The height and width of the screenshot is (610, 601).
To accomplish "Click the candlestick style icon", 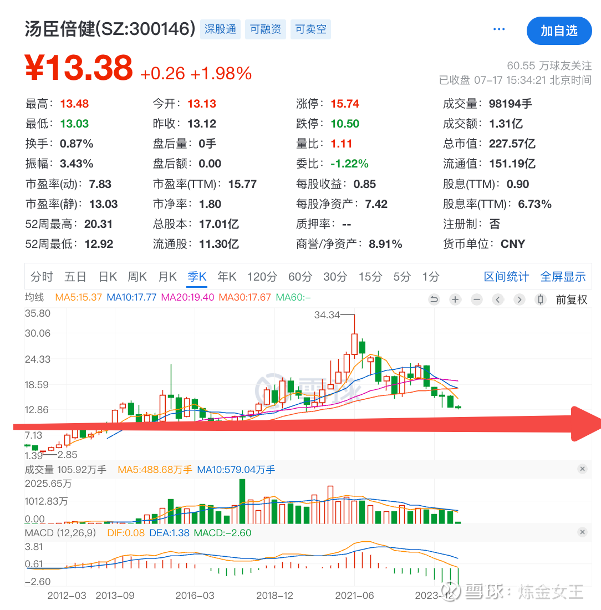I will 541,299.
